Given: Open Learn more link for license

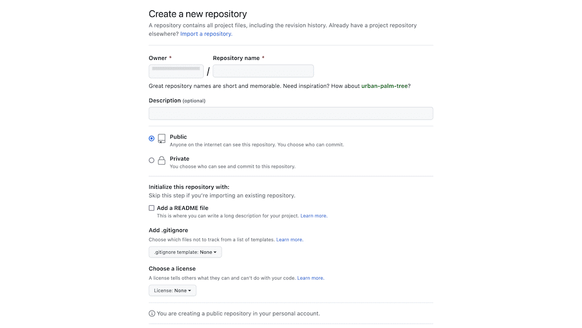Looking at the screenshot, I should pos(310,278).
